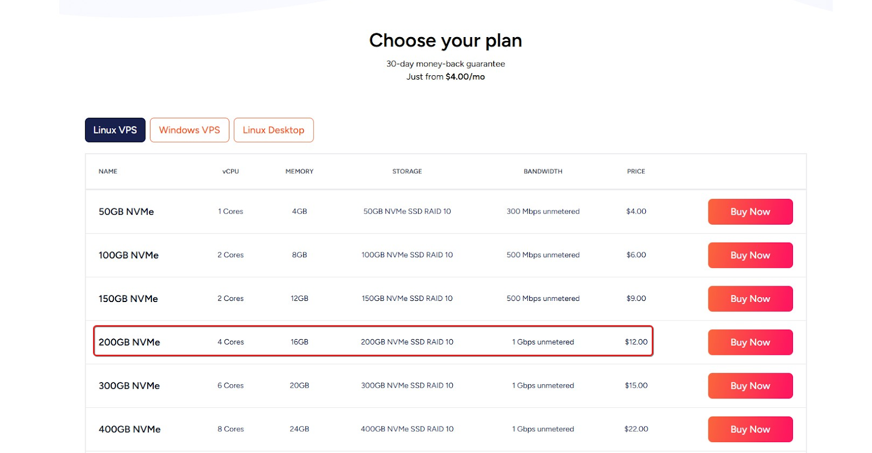Select the 100GB NVMe plan row
The width and height of the screenshot is (872, 453).
click(373, 255)
